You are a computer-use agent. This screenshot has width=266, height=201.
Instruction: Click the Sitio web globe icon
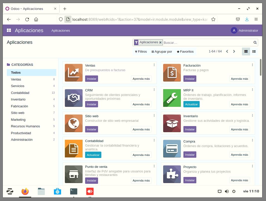74,123
